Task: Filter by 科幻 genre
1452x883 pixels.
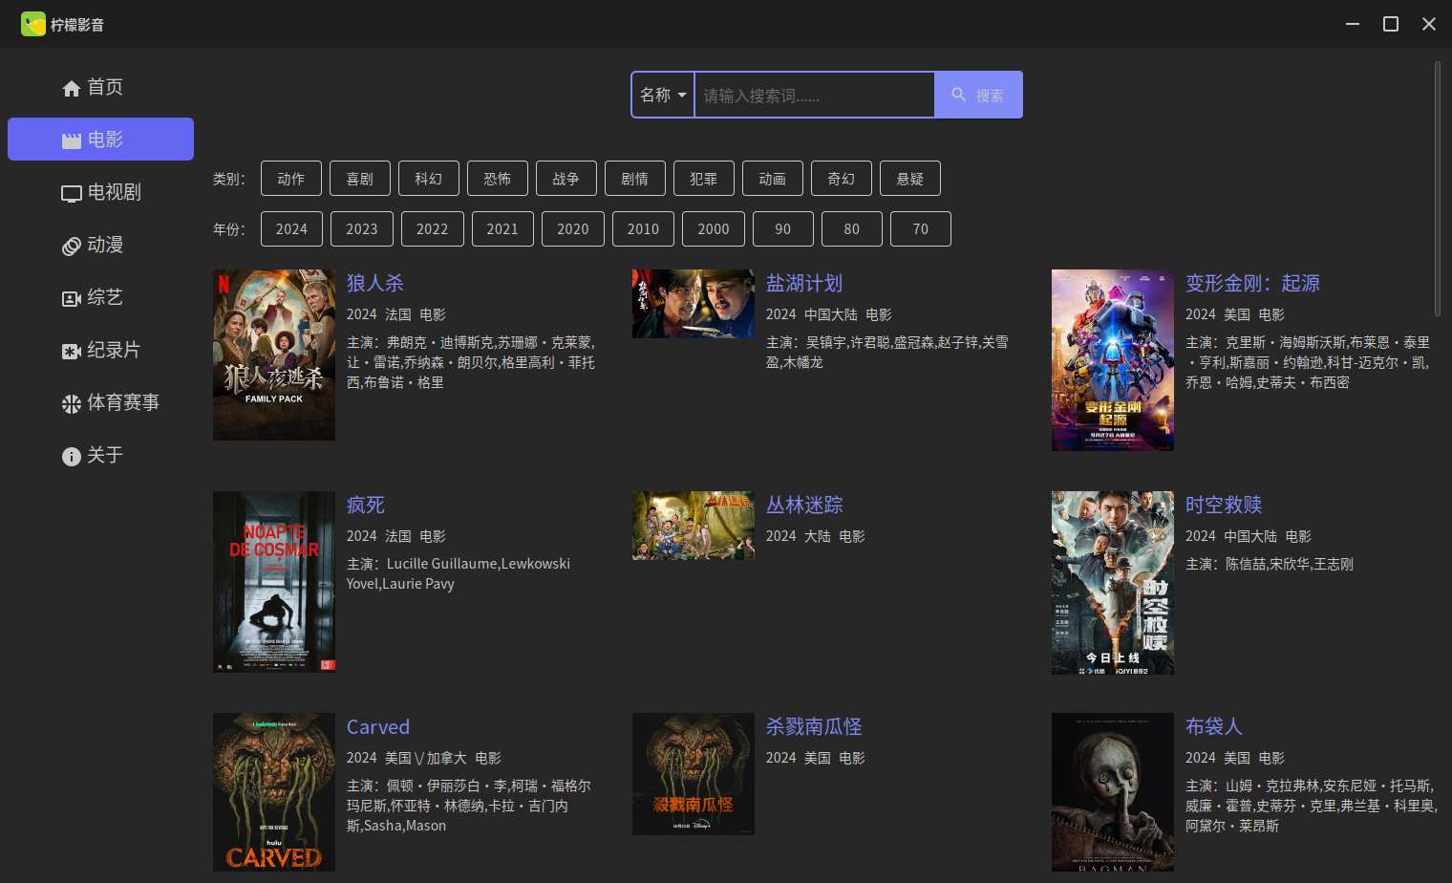Action: tap(429, 179)
